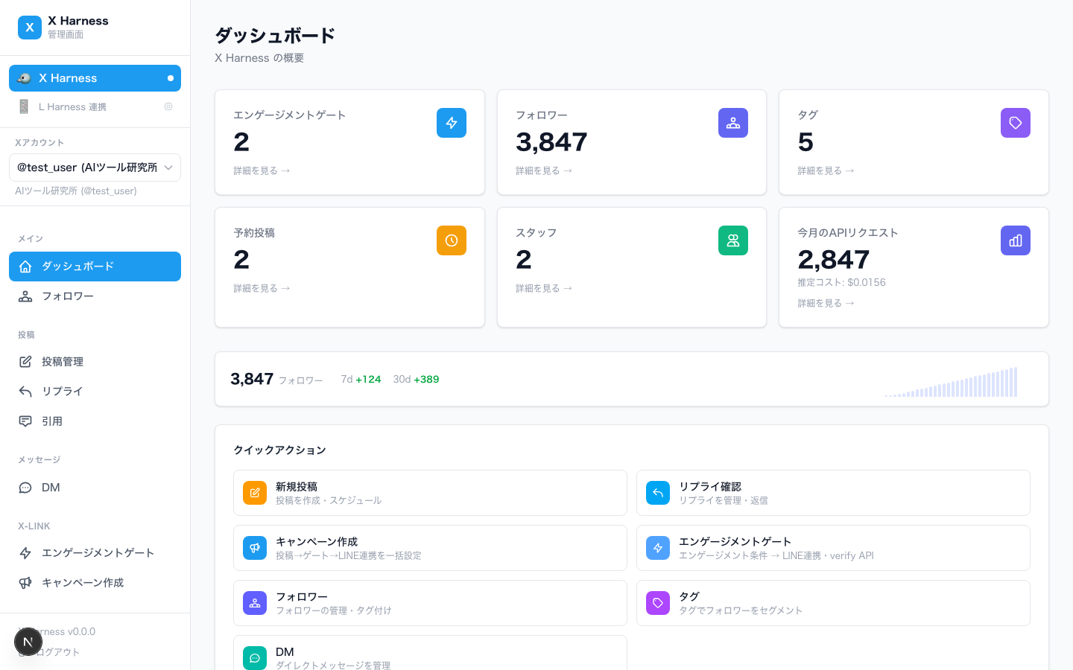This screenshot has height=670, width=1073.
Task: Open sidebar キャンペーン作成 item
Action: pyautogui.click(x=83, y=583)
